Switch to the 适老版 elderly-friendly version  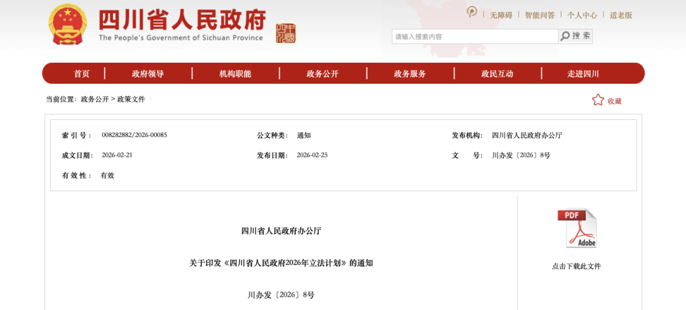[x=621, y=15]
